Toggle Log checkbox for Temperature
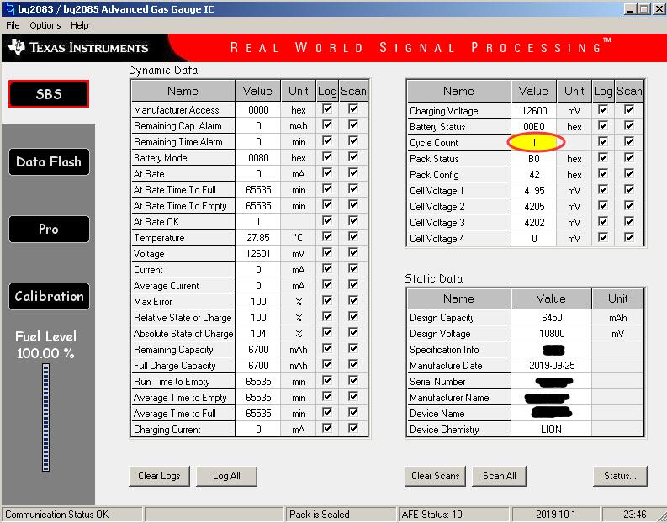667x523 pixels. click(x=326, y=237)
